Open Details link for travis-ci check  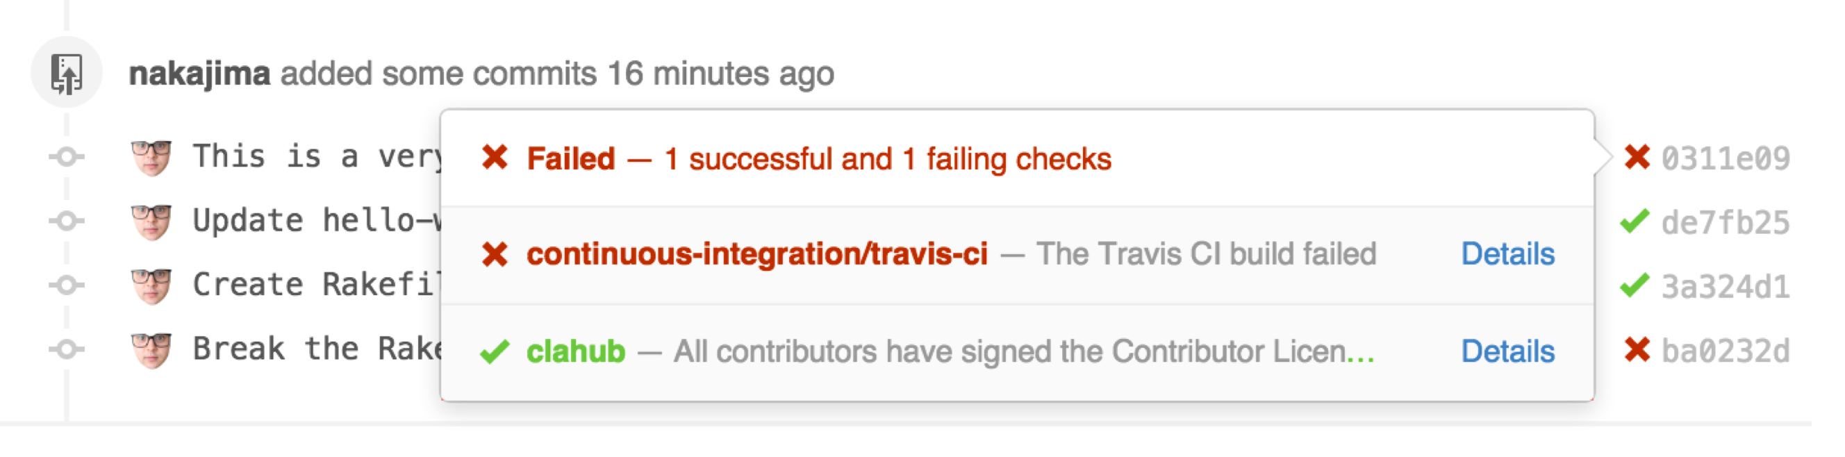pos(1507,254)
